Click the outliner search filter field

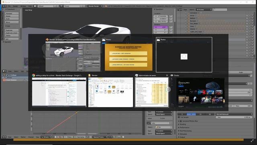tap(220, 10)
